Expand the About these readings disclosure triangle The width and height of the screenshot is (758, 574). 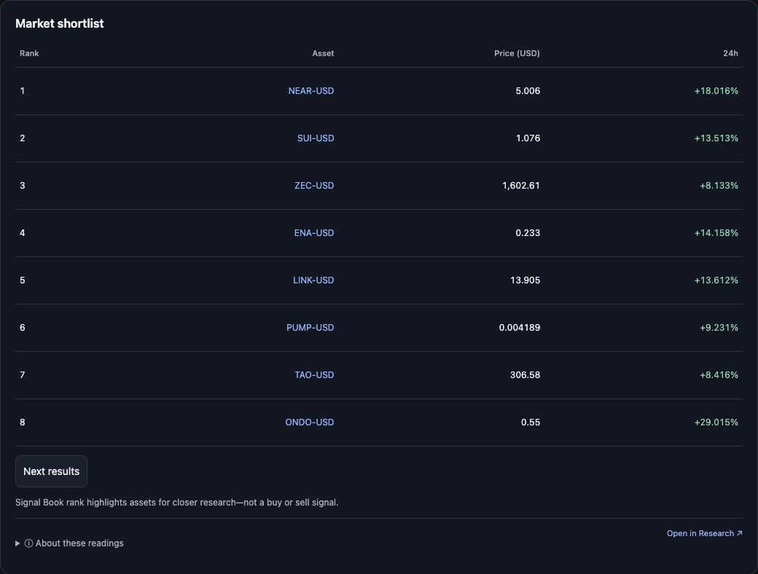point(17,543)
